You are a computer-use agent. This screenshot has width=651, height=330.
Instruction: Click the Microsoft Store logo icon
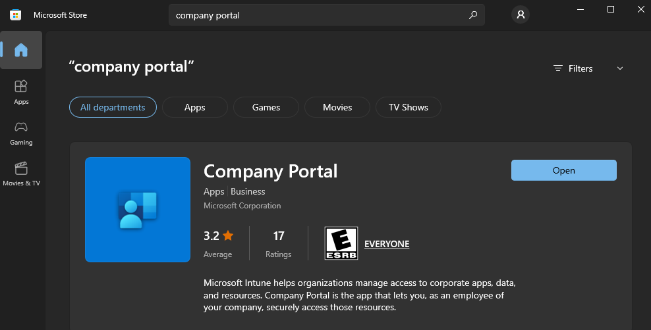click(x=15, y=15)
